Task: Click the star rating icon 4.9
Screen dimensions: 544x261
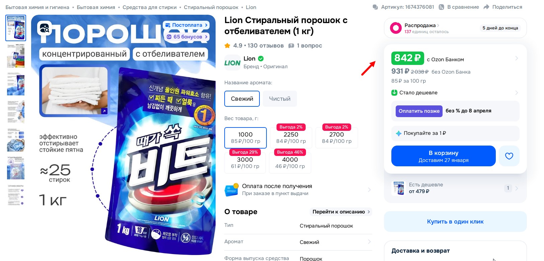Action: [x=227, y=46]
